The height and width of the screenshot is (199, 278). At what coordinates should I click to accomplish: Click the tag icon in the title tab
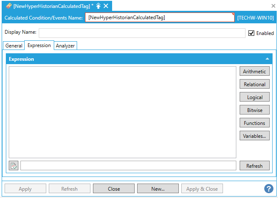[x=8, y=6]
